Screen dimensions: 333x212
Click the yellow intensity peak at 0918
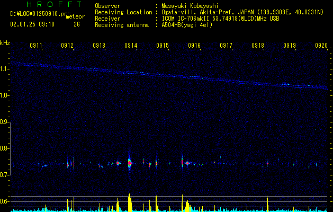pyautogui.click(x=267, y=204)
